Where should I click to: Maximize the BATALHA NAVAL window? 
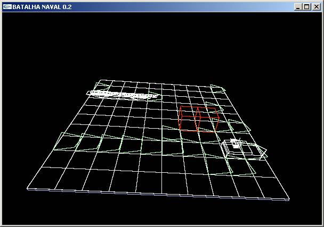[307, 7]
